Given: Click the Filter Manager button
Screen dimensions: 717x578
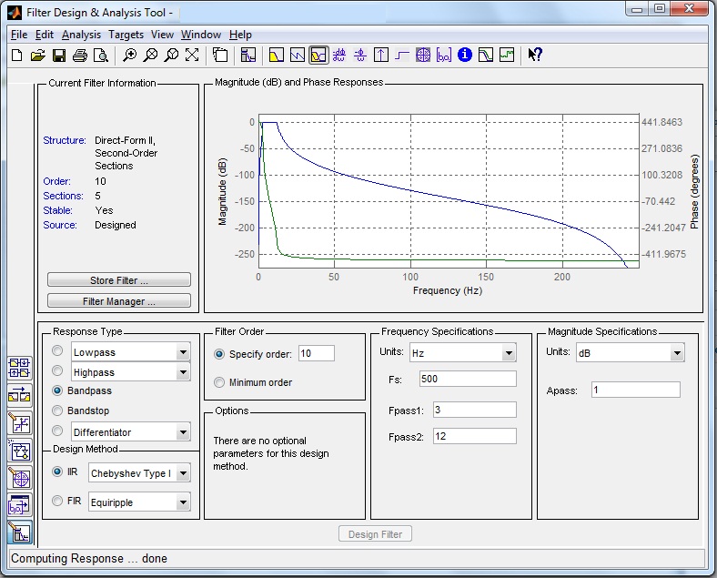Looking at the screenshot, I should point(118,301).
